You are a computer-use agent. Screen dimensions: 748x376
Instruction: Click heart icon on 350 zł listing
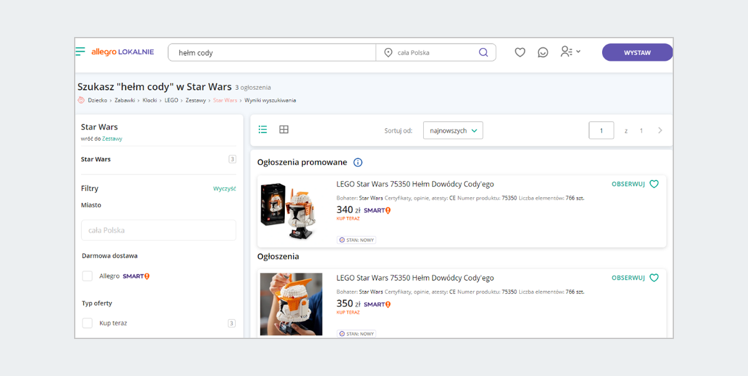coord(654,278)
